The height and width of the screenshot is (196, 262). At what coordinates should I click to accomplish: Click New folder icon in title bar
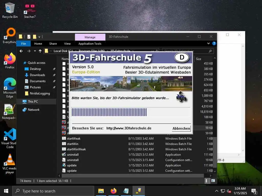coord(35,37)
